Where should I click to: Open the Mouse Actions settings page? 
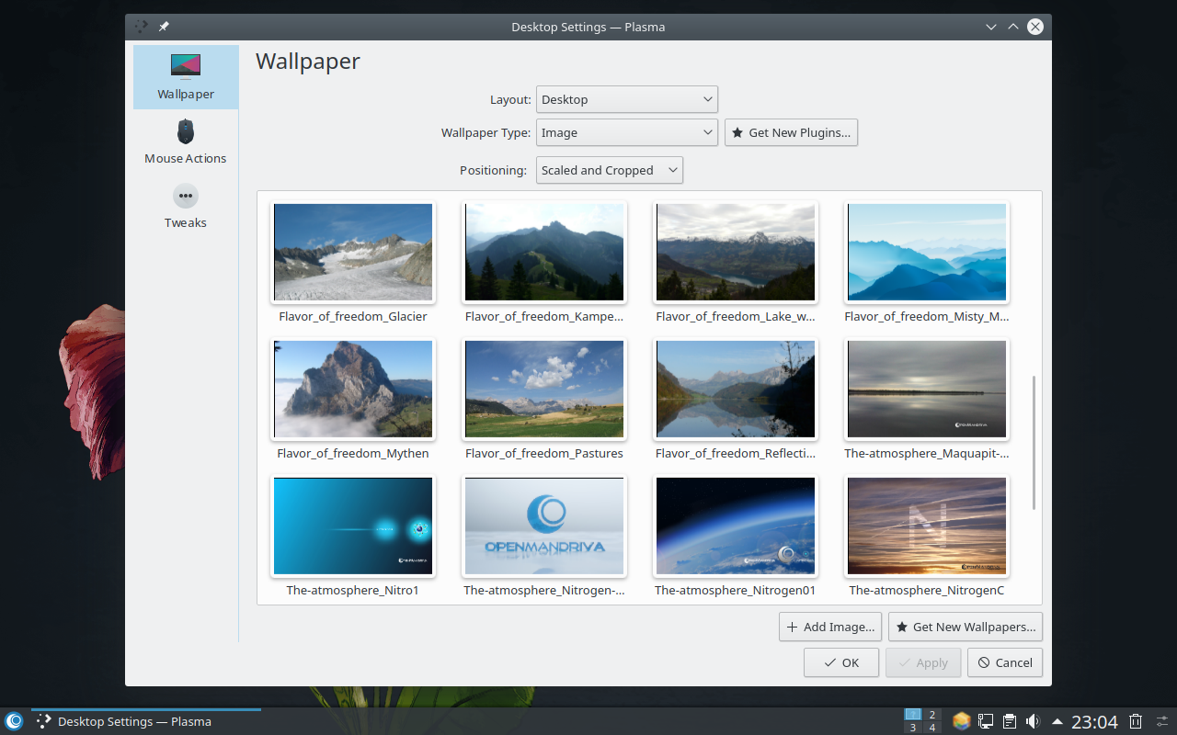click(x=185, y=141)
